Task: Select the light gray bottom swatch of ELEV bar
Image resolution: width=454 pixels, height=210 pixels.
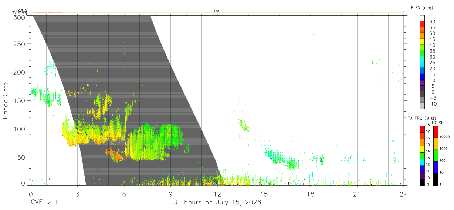Action: click(x=422, y=106)
